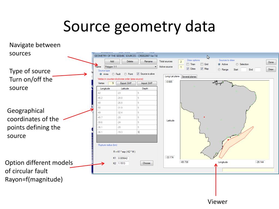Click the Active source number field
Screen dimensions: 279x209
point(181,67)
